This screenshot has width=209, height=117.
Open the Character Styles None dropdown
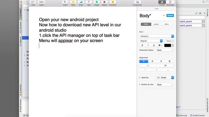coord(165,50)
